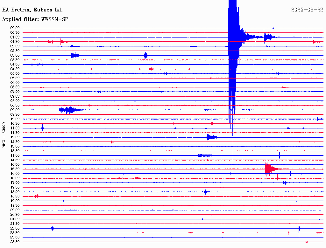Click the 10:00 time label

15,119
